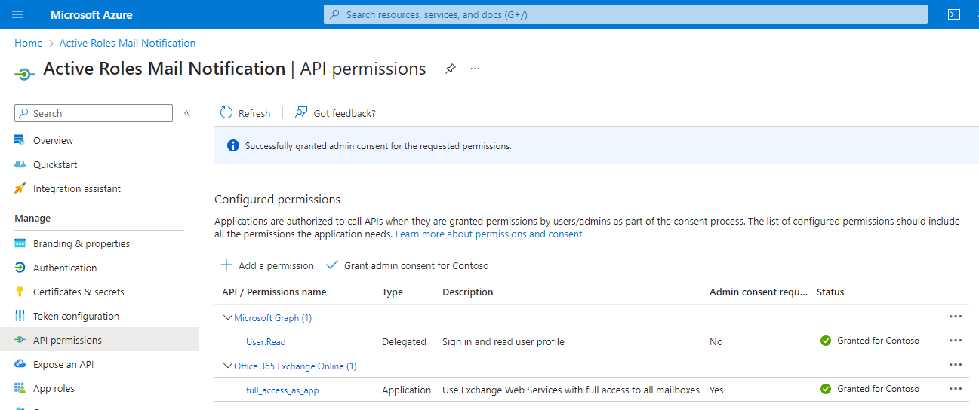
Task: Open the ellipsis menu for the Microsoft Graph group
Action: pos(956,317)
